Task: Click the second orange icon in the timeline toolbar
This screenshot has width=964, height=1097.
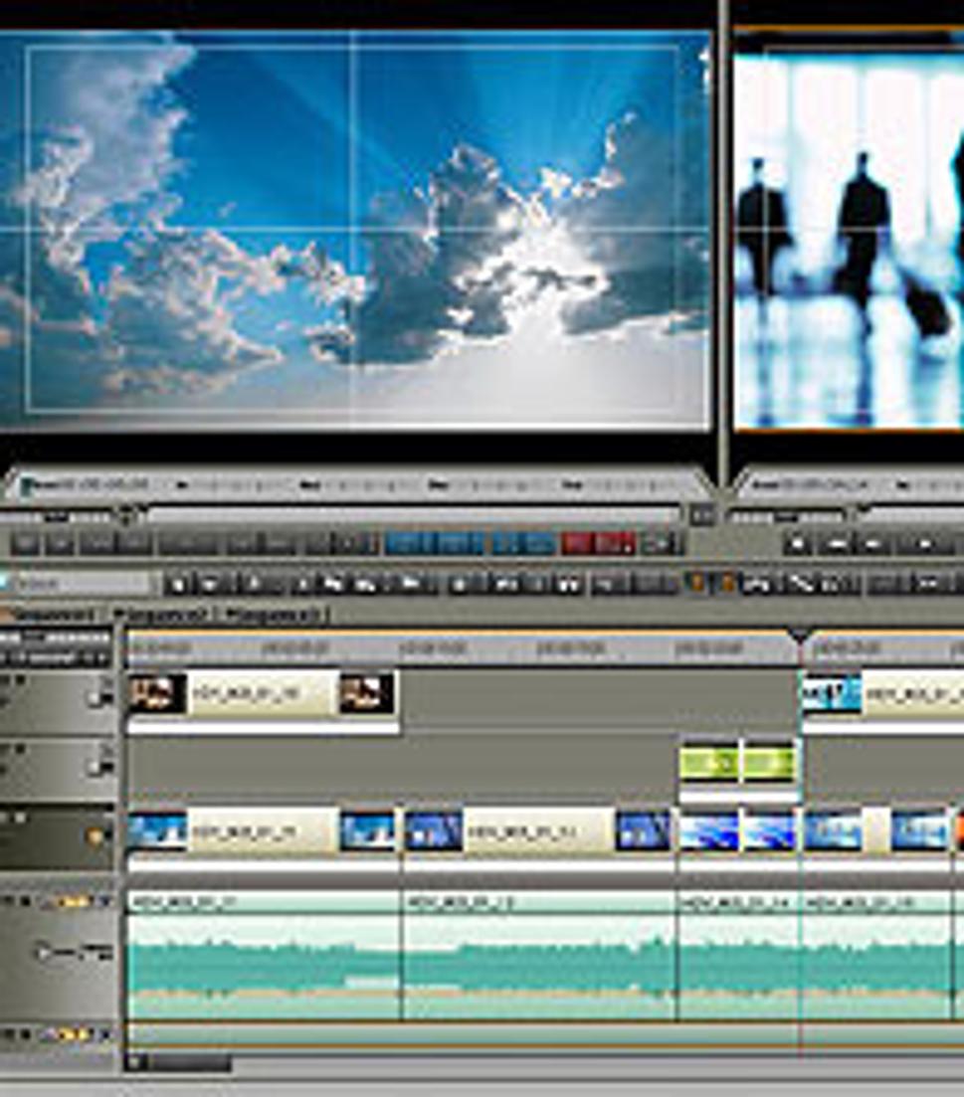Action: click(727, 582)
